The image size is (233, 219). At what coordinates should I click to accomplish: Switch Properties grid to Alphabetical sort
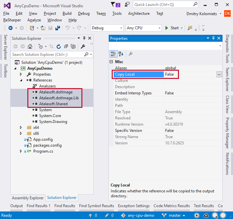point(121,54)
